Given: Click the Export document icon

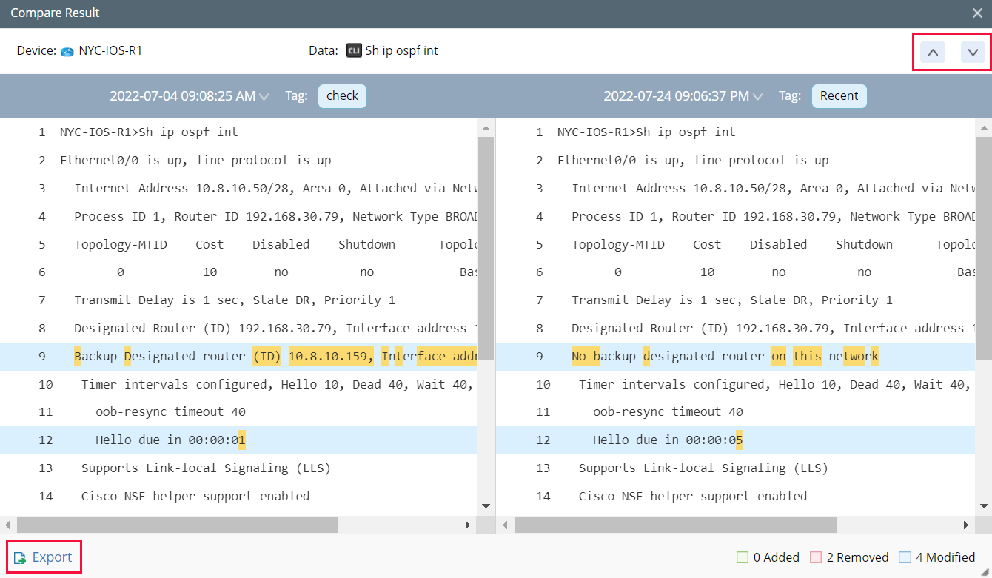Looking at the screenshot, I should tap(19, 557).
